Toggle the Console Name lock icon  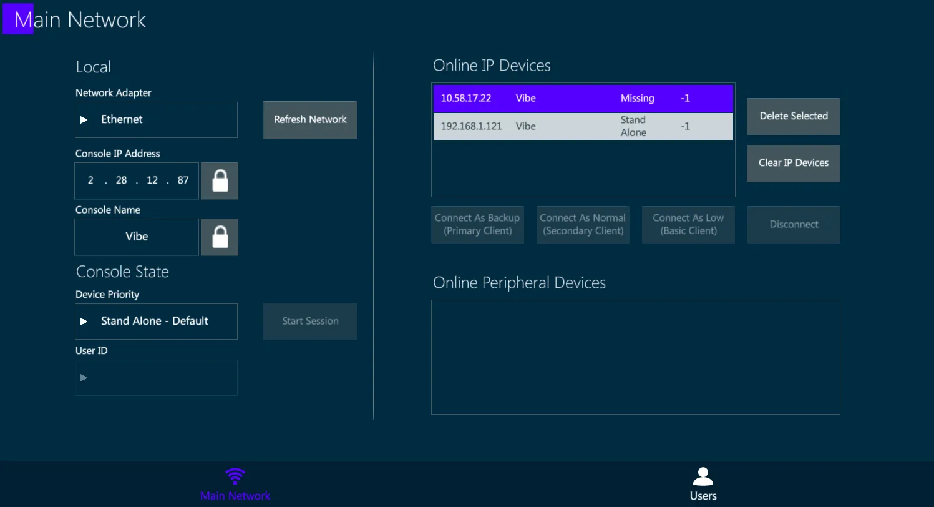click(220, 237)
